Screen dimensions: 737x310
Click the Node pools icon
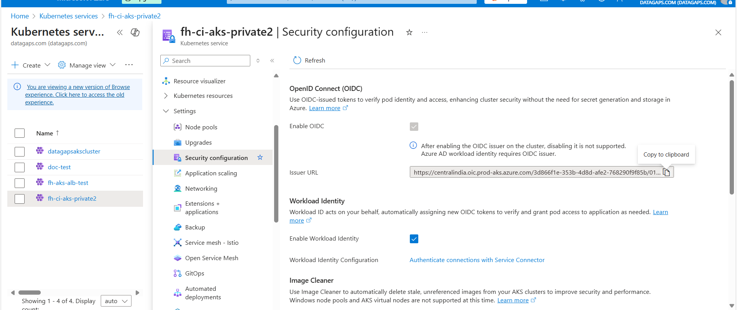pos(178,127)
